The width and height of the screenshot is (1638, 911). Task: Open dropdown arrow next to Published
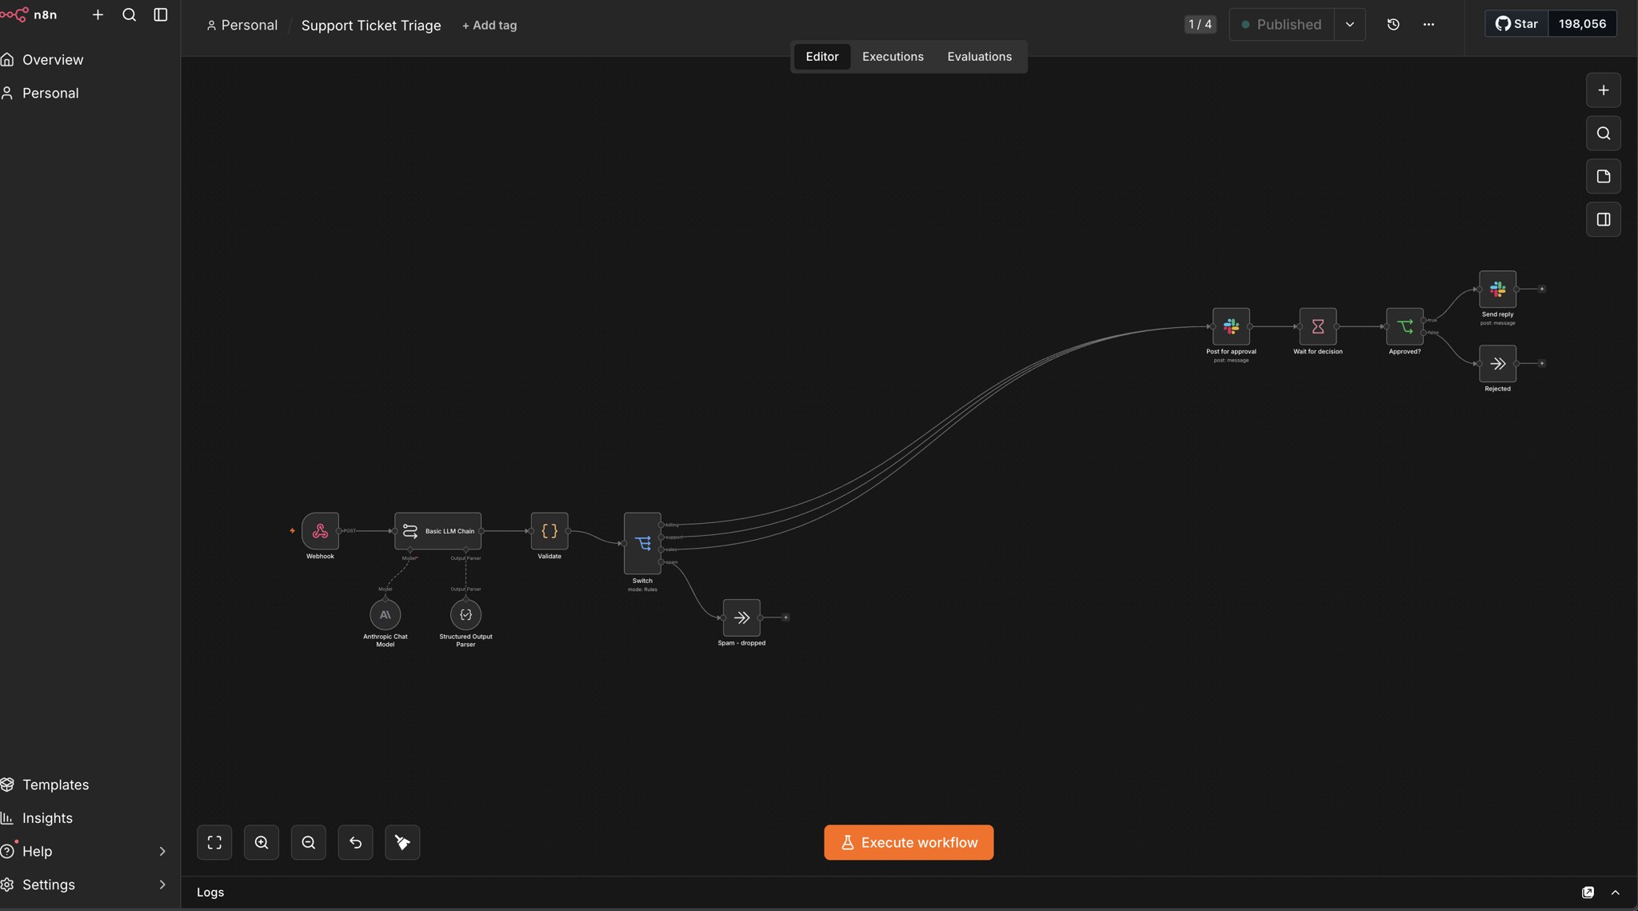(x=1350, y=25)
